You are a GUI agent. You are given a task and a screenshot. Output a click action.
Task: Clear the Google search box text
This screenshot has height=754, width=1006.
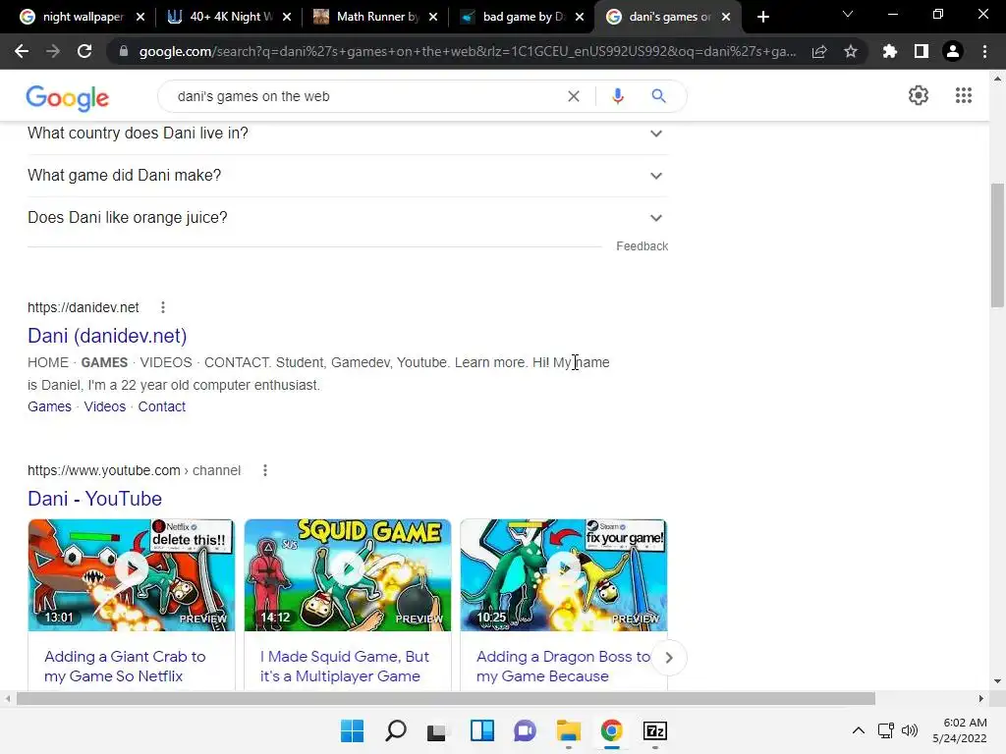tap(574, 96)
